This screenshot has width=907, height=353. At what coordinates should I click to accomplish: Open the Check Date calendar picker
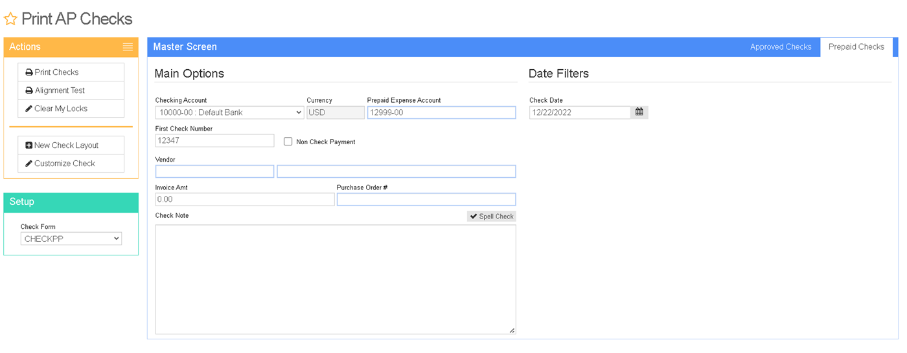(x=639, y=112)
